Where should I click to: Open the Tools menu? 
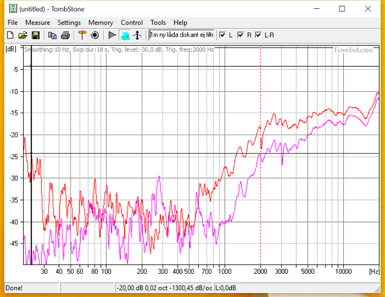158,22
